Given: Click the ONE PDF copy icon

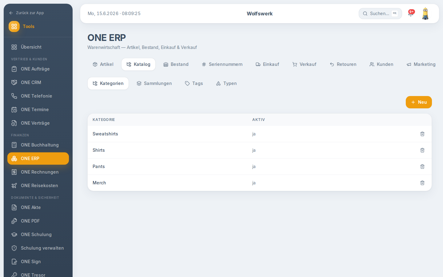Looking at the screenshot, I should tap(14, 221).
